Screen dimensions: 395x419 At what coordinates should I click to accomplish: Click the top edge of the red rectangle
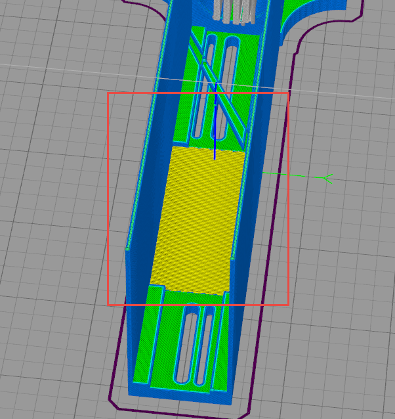pyautogui.click(x=198, y=93)
